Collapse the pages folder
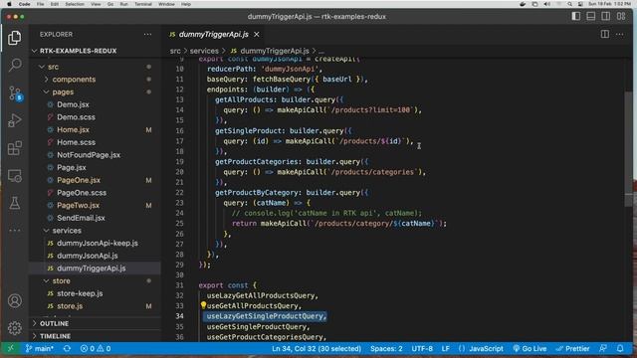Screen dimensions: 637x358 (x=63, y=91)
